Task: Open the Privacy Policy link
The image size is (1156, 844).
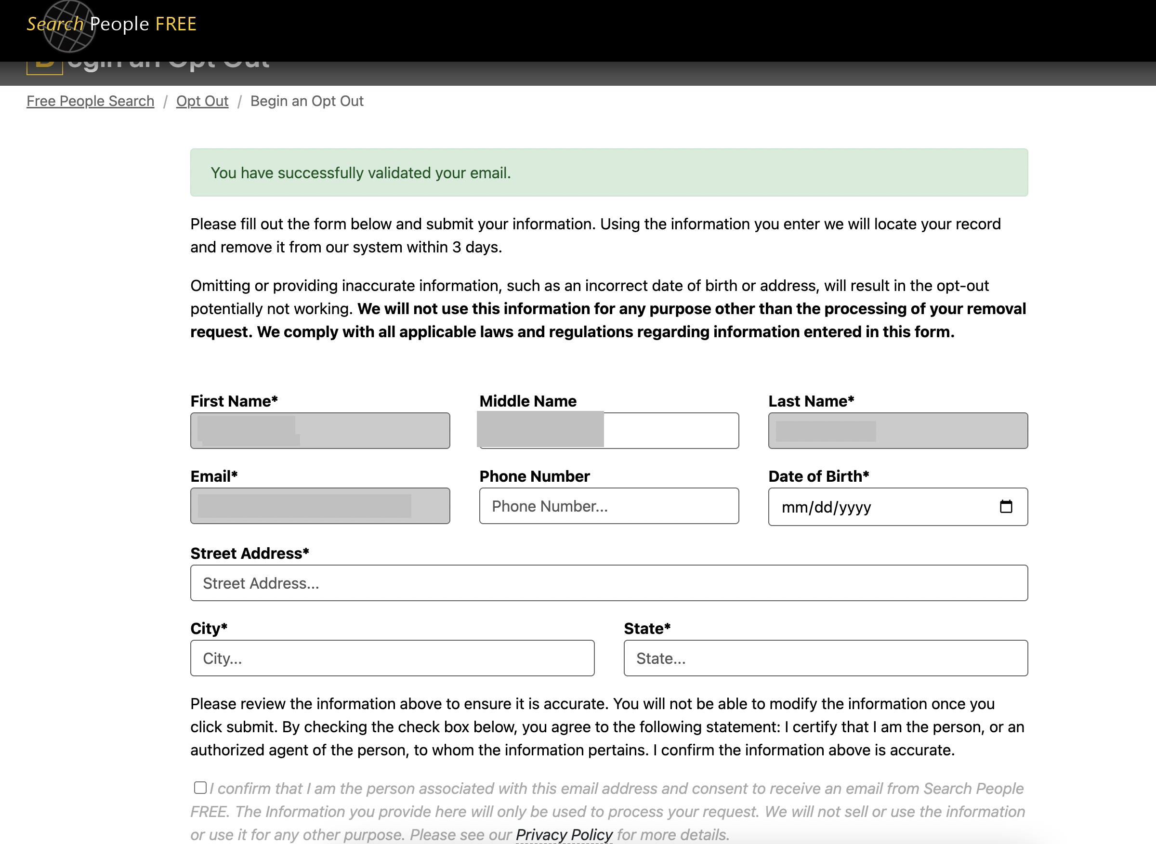Action: [x=564, y=834]
